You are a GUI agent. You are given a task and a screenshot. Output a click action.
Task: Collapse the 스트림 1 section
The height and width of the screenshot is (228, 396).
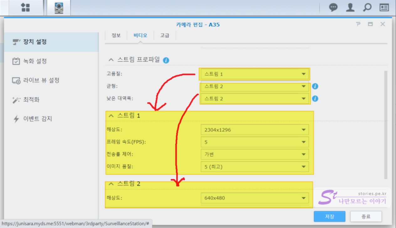[111, 116]
